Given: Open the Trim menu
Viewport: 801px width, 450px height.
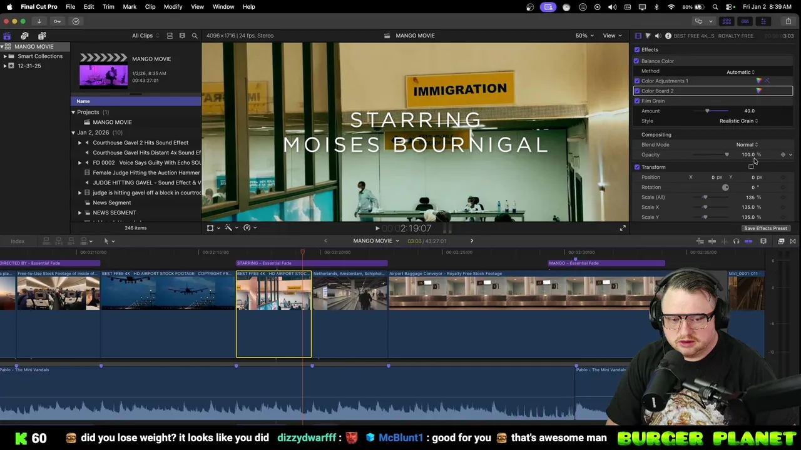Looking at the screenshot, I should pyautogui.click(x=108, y=6).
